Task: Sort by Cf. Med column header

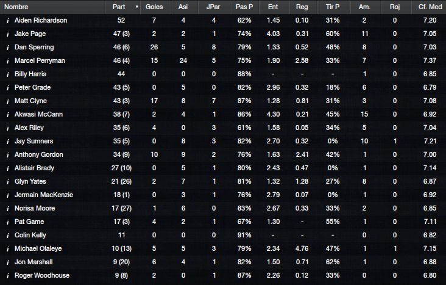Action: (428, 7)
